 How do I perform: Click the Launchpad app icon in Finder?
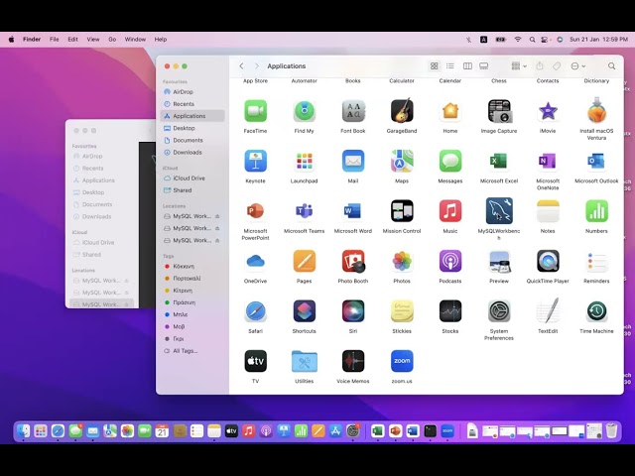click(x=305, y=161)
